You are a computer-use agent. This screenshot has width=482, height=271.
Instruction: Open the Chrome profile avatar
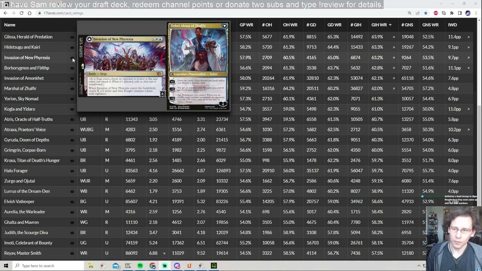click(468, 13)
